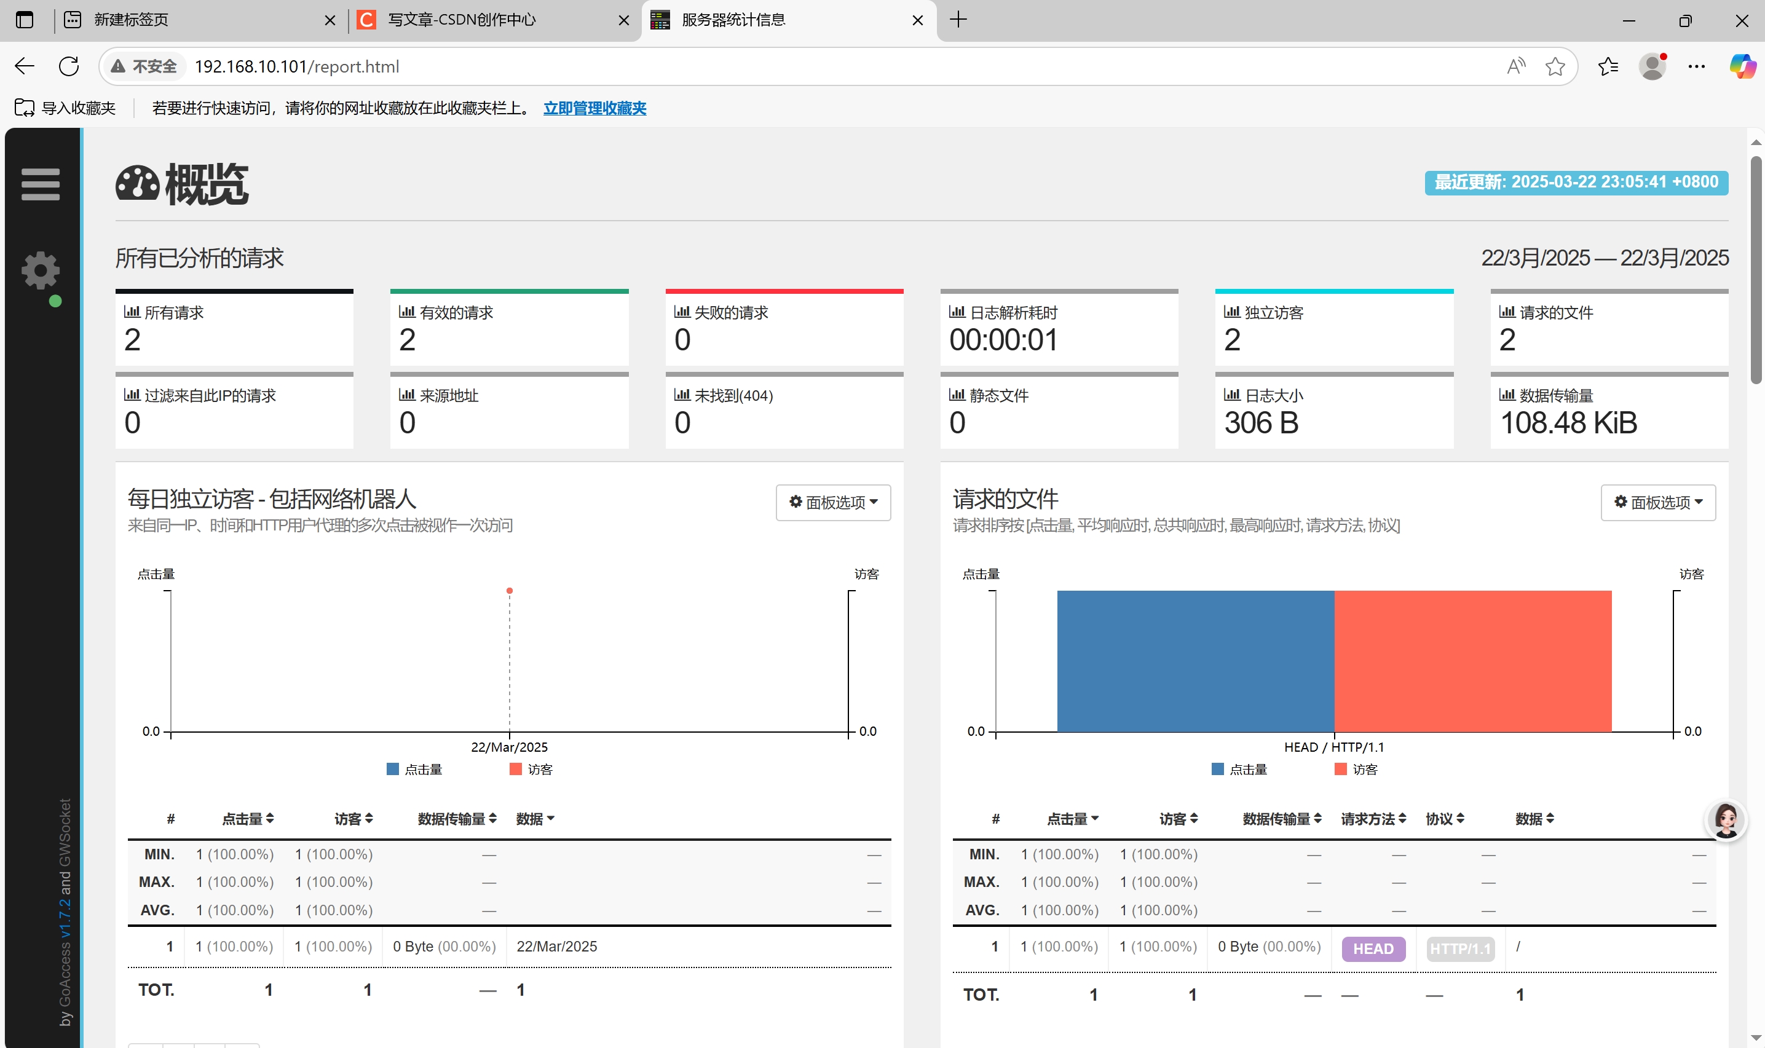Switch to 写文章-CSDN创作中心 tab
Image resolution: width=1765 pixels, height=1048 pixels.
coord(462,20)
